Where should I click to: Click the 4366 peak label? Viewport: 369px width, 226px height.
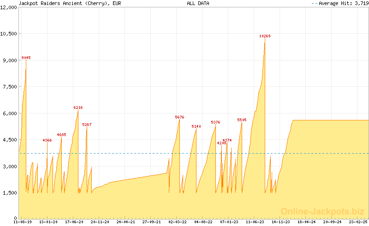[47, 140]
